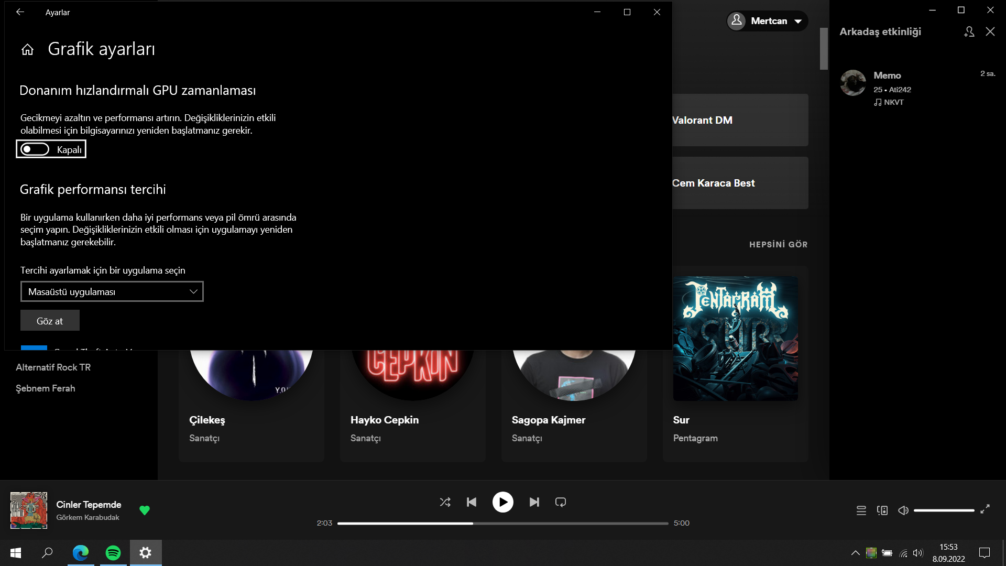The image size is (1006, 566).
Task: Click the battery tray icon
Action: pyautogui.click(x=887, y=553)
